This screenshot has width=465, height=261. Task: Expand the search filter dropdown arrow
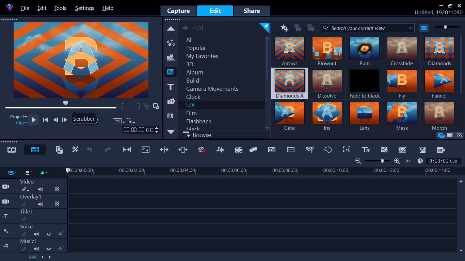[x=326, y=28]
